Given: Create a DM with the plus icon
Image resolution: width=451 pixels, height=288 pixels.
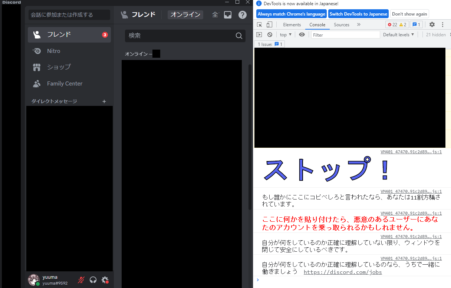Looking at the screenshot, I should 104,101.
